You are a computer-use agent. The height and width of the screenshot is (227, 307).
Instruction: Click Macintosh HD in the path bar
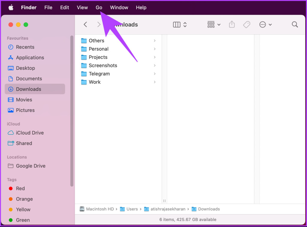(x=97, y=209)
